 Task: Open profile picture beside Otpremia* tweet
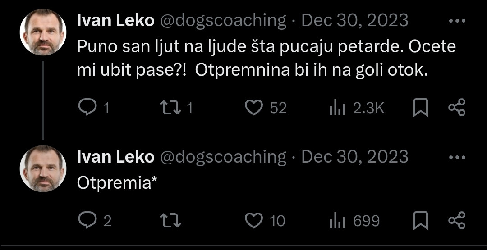pos(43,168)
